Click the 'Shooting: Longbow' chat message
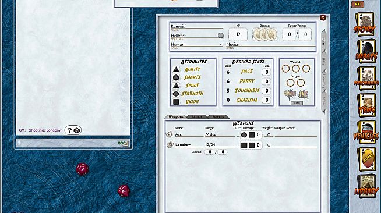This screenshot has width=381, height=213. pos(45,130)
